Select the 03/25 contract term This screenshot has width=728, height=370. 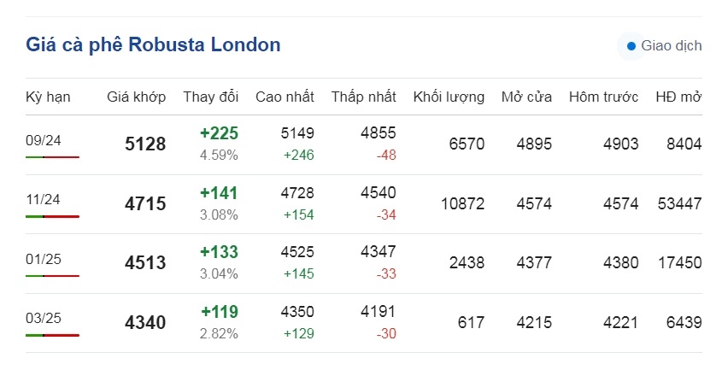coord(44,318)
